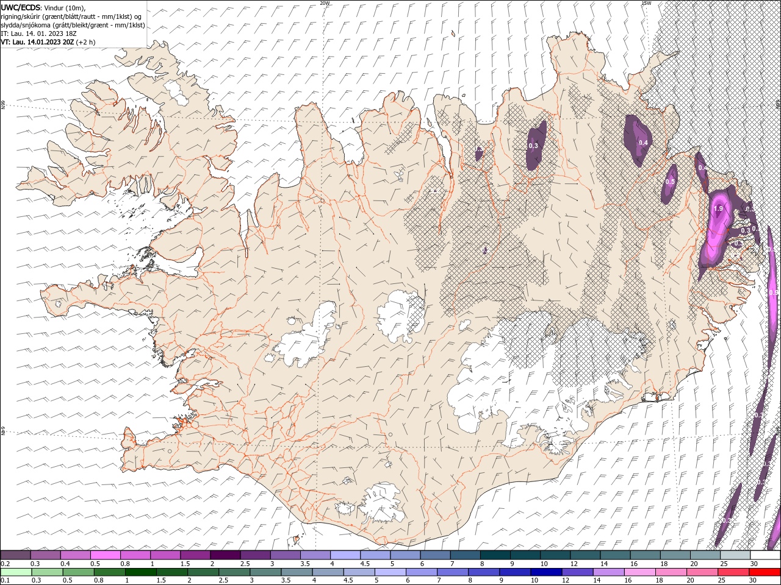This screenshot has width=781, height=585.
Task: Pick the rain scale swatch for 18–20 mm
Action: click(672, 572)
